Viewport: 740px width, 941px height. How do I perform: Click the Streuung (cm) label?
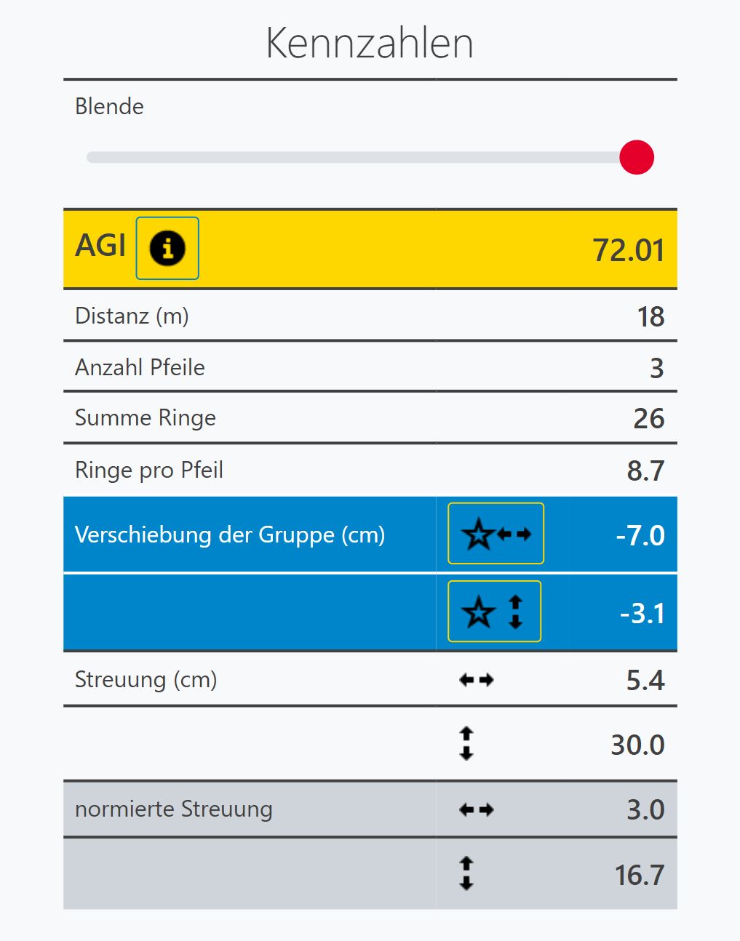click(146, 680)
